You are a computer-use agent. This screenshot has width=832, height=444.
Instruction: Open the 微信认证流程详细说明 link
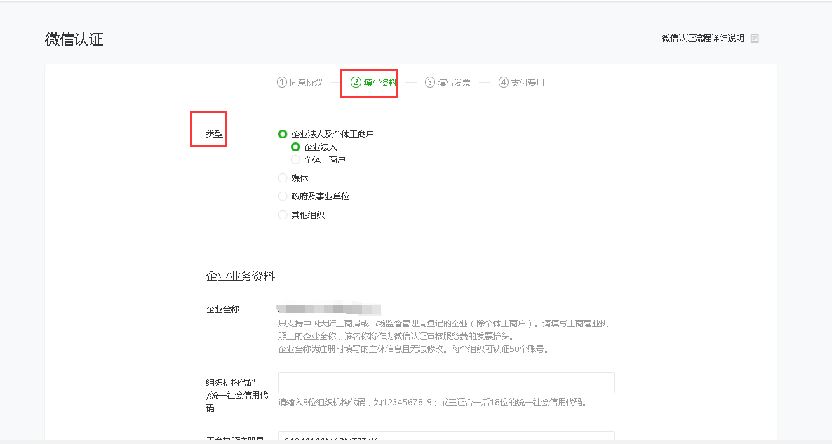pos(702,39)
